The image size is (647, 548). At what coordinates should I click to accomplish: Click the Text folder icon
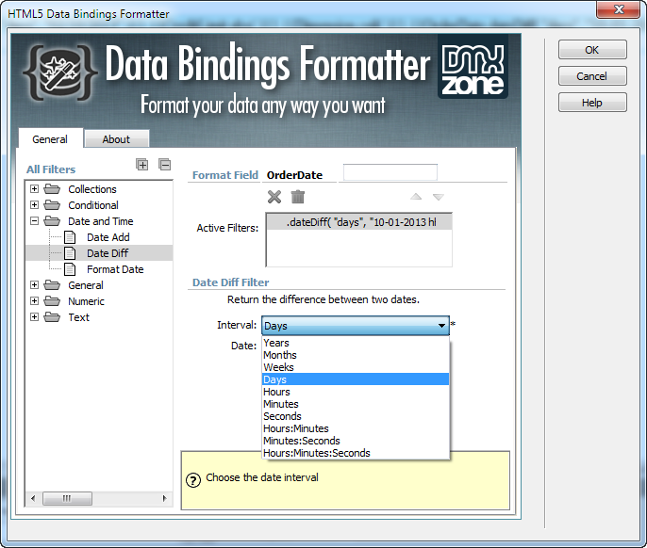pyautogui.click(x=52, y=317)
